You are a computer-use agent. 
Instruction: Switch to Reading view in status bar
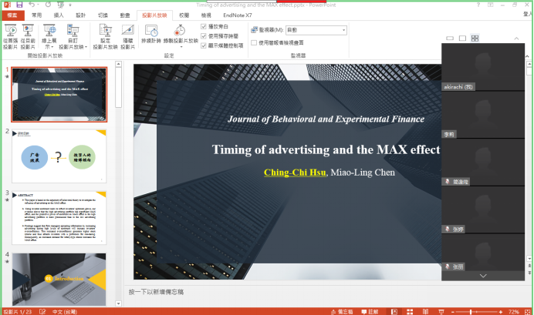click(x=425, y=312)
